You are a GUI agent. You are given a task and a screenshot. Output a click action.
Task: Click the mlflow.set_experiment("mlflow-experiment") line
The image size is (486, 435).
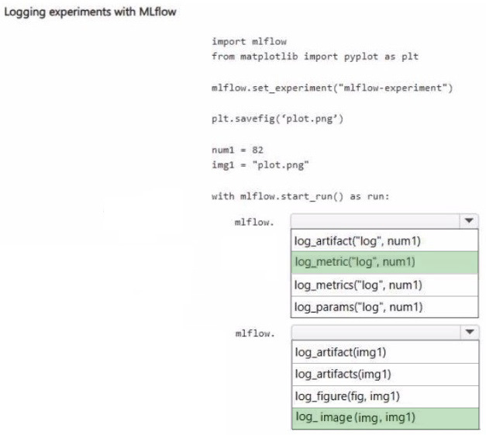click(332, 88)
